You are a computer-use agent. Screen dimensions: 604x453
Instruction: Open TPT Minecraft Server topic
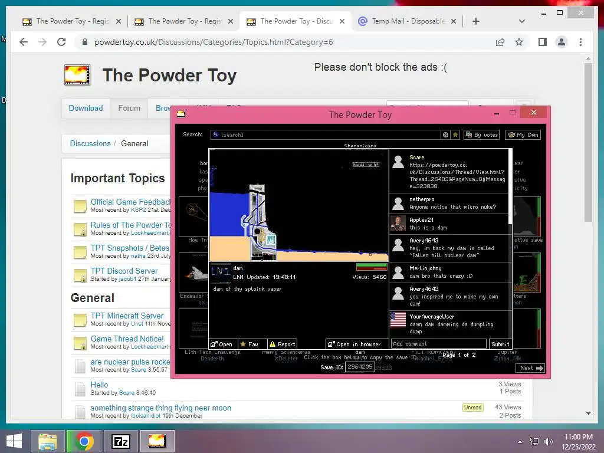tap(127, 316)
